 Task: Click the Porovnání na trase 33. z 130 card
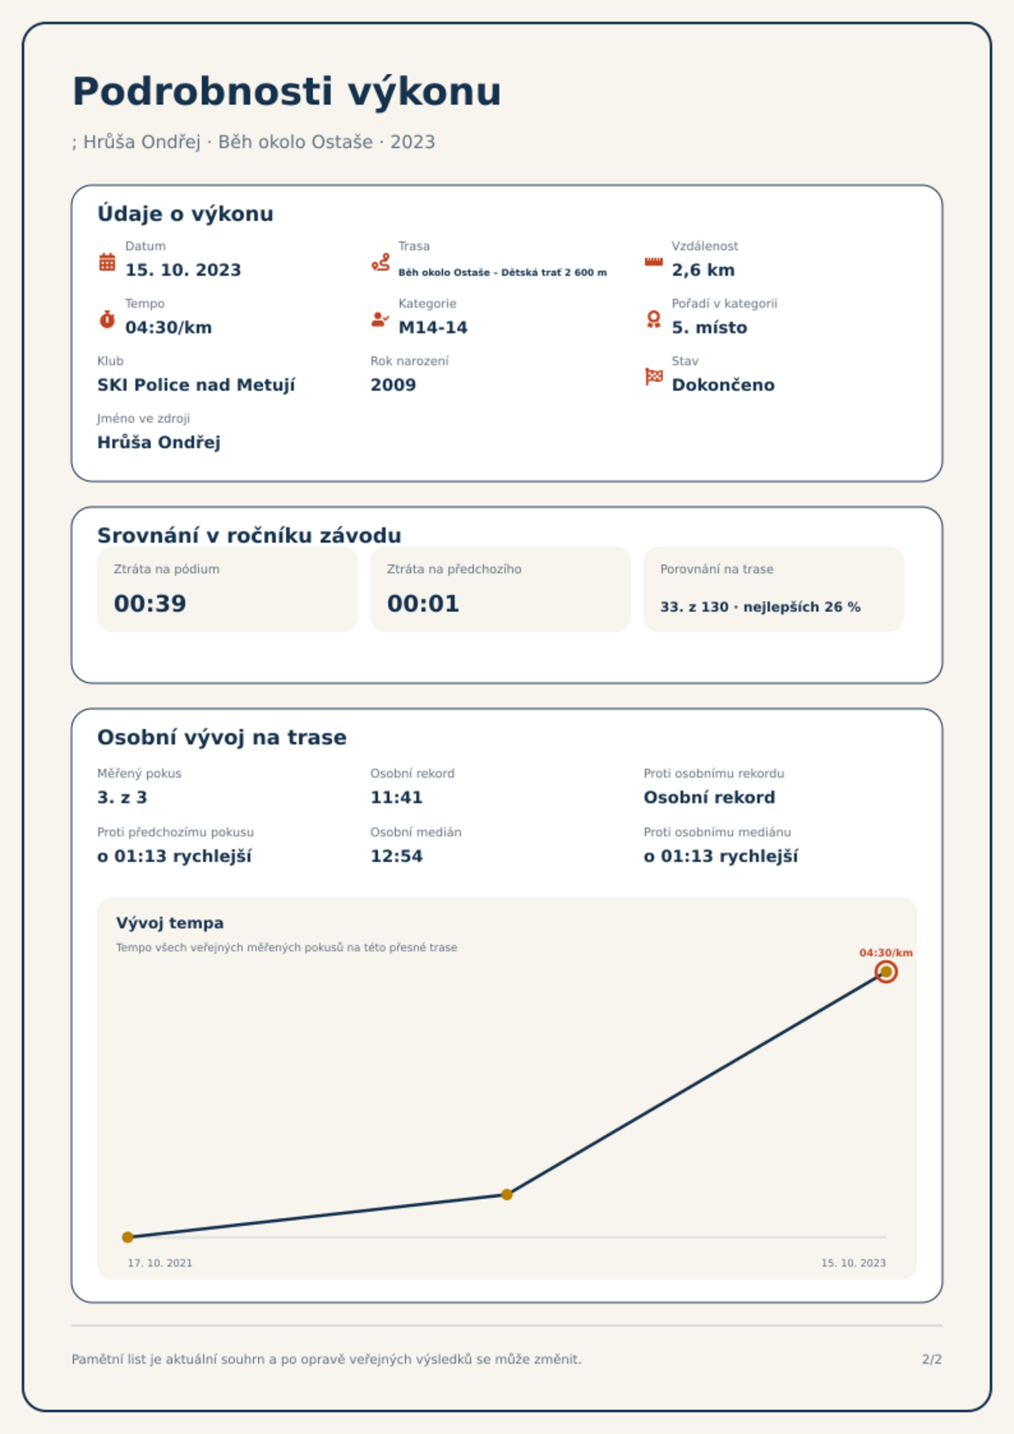coord(773,589)
